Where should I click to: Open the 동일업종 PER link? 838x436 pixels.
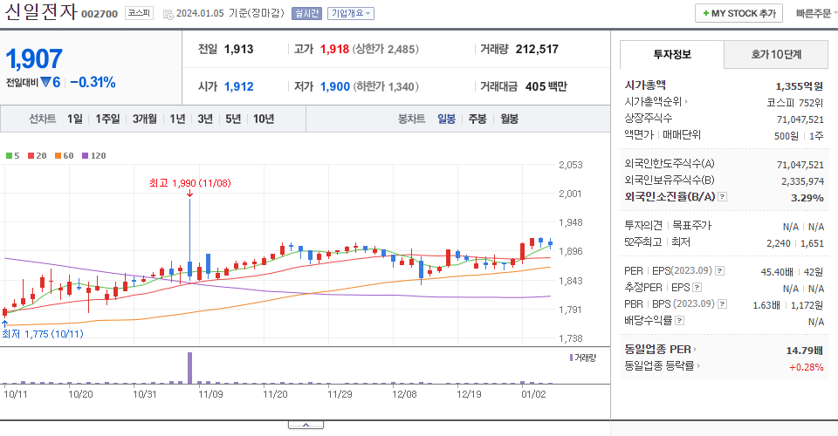point(661,350)
